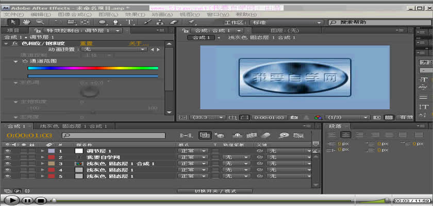433x206 pixels.
Task: Open the viewer magnification 33.3 dropdown
Action: (x=208, y=117)
